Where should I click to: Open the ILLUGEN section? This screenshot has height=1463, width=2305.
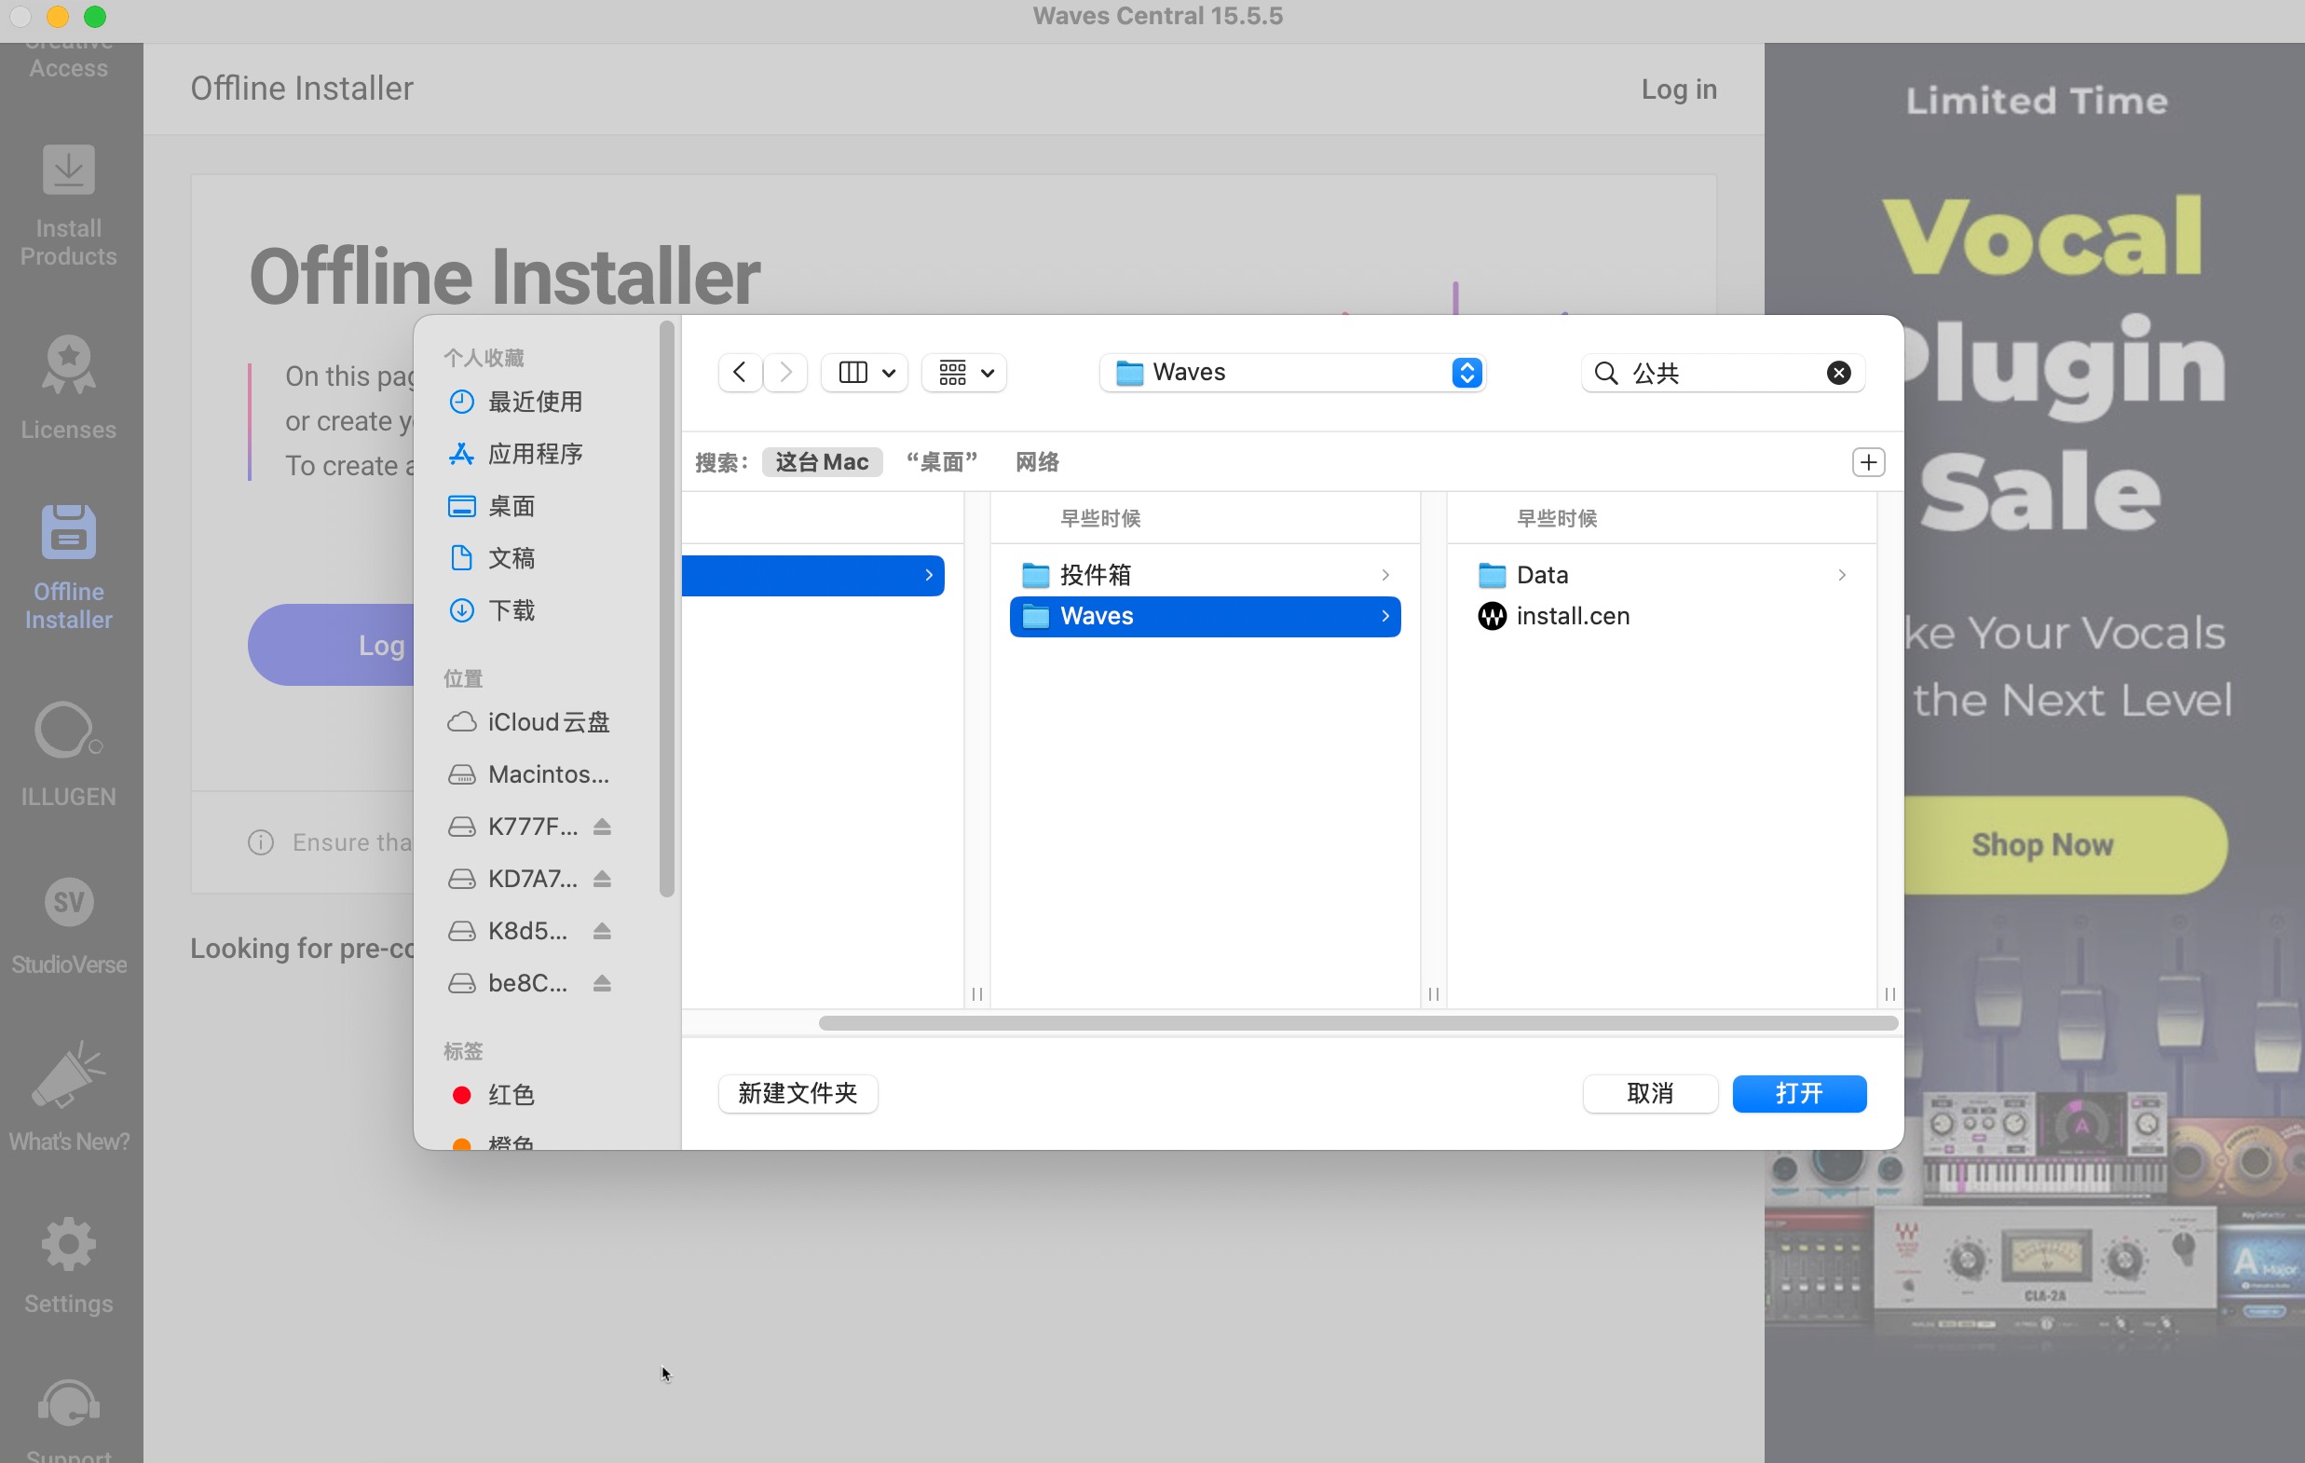tap(68, 755)
